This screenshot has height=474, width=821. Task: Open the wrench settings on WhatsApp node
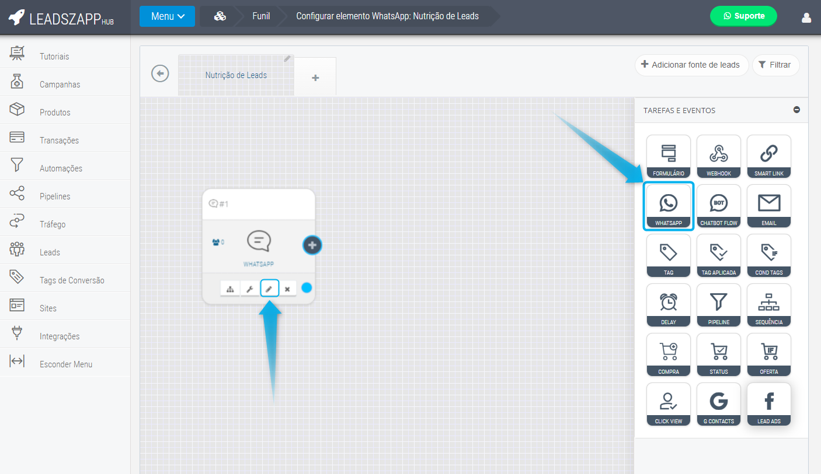[x=249, y=289]
